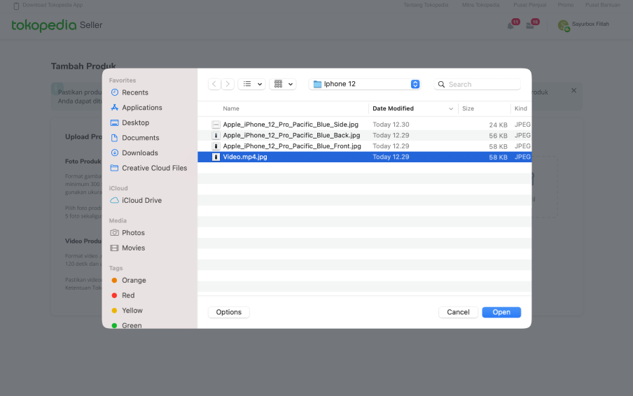Open Creative Cloud Files
633x396 pixels.
[154, 168]
